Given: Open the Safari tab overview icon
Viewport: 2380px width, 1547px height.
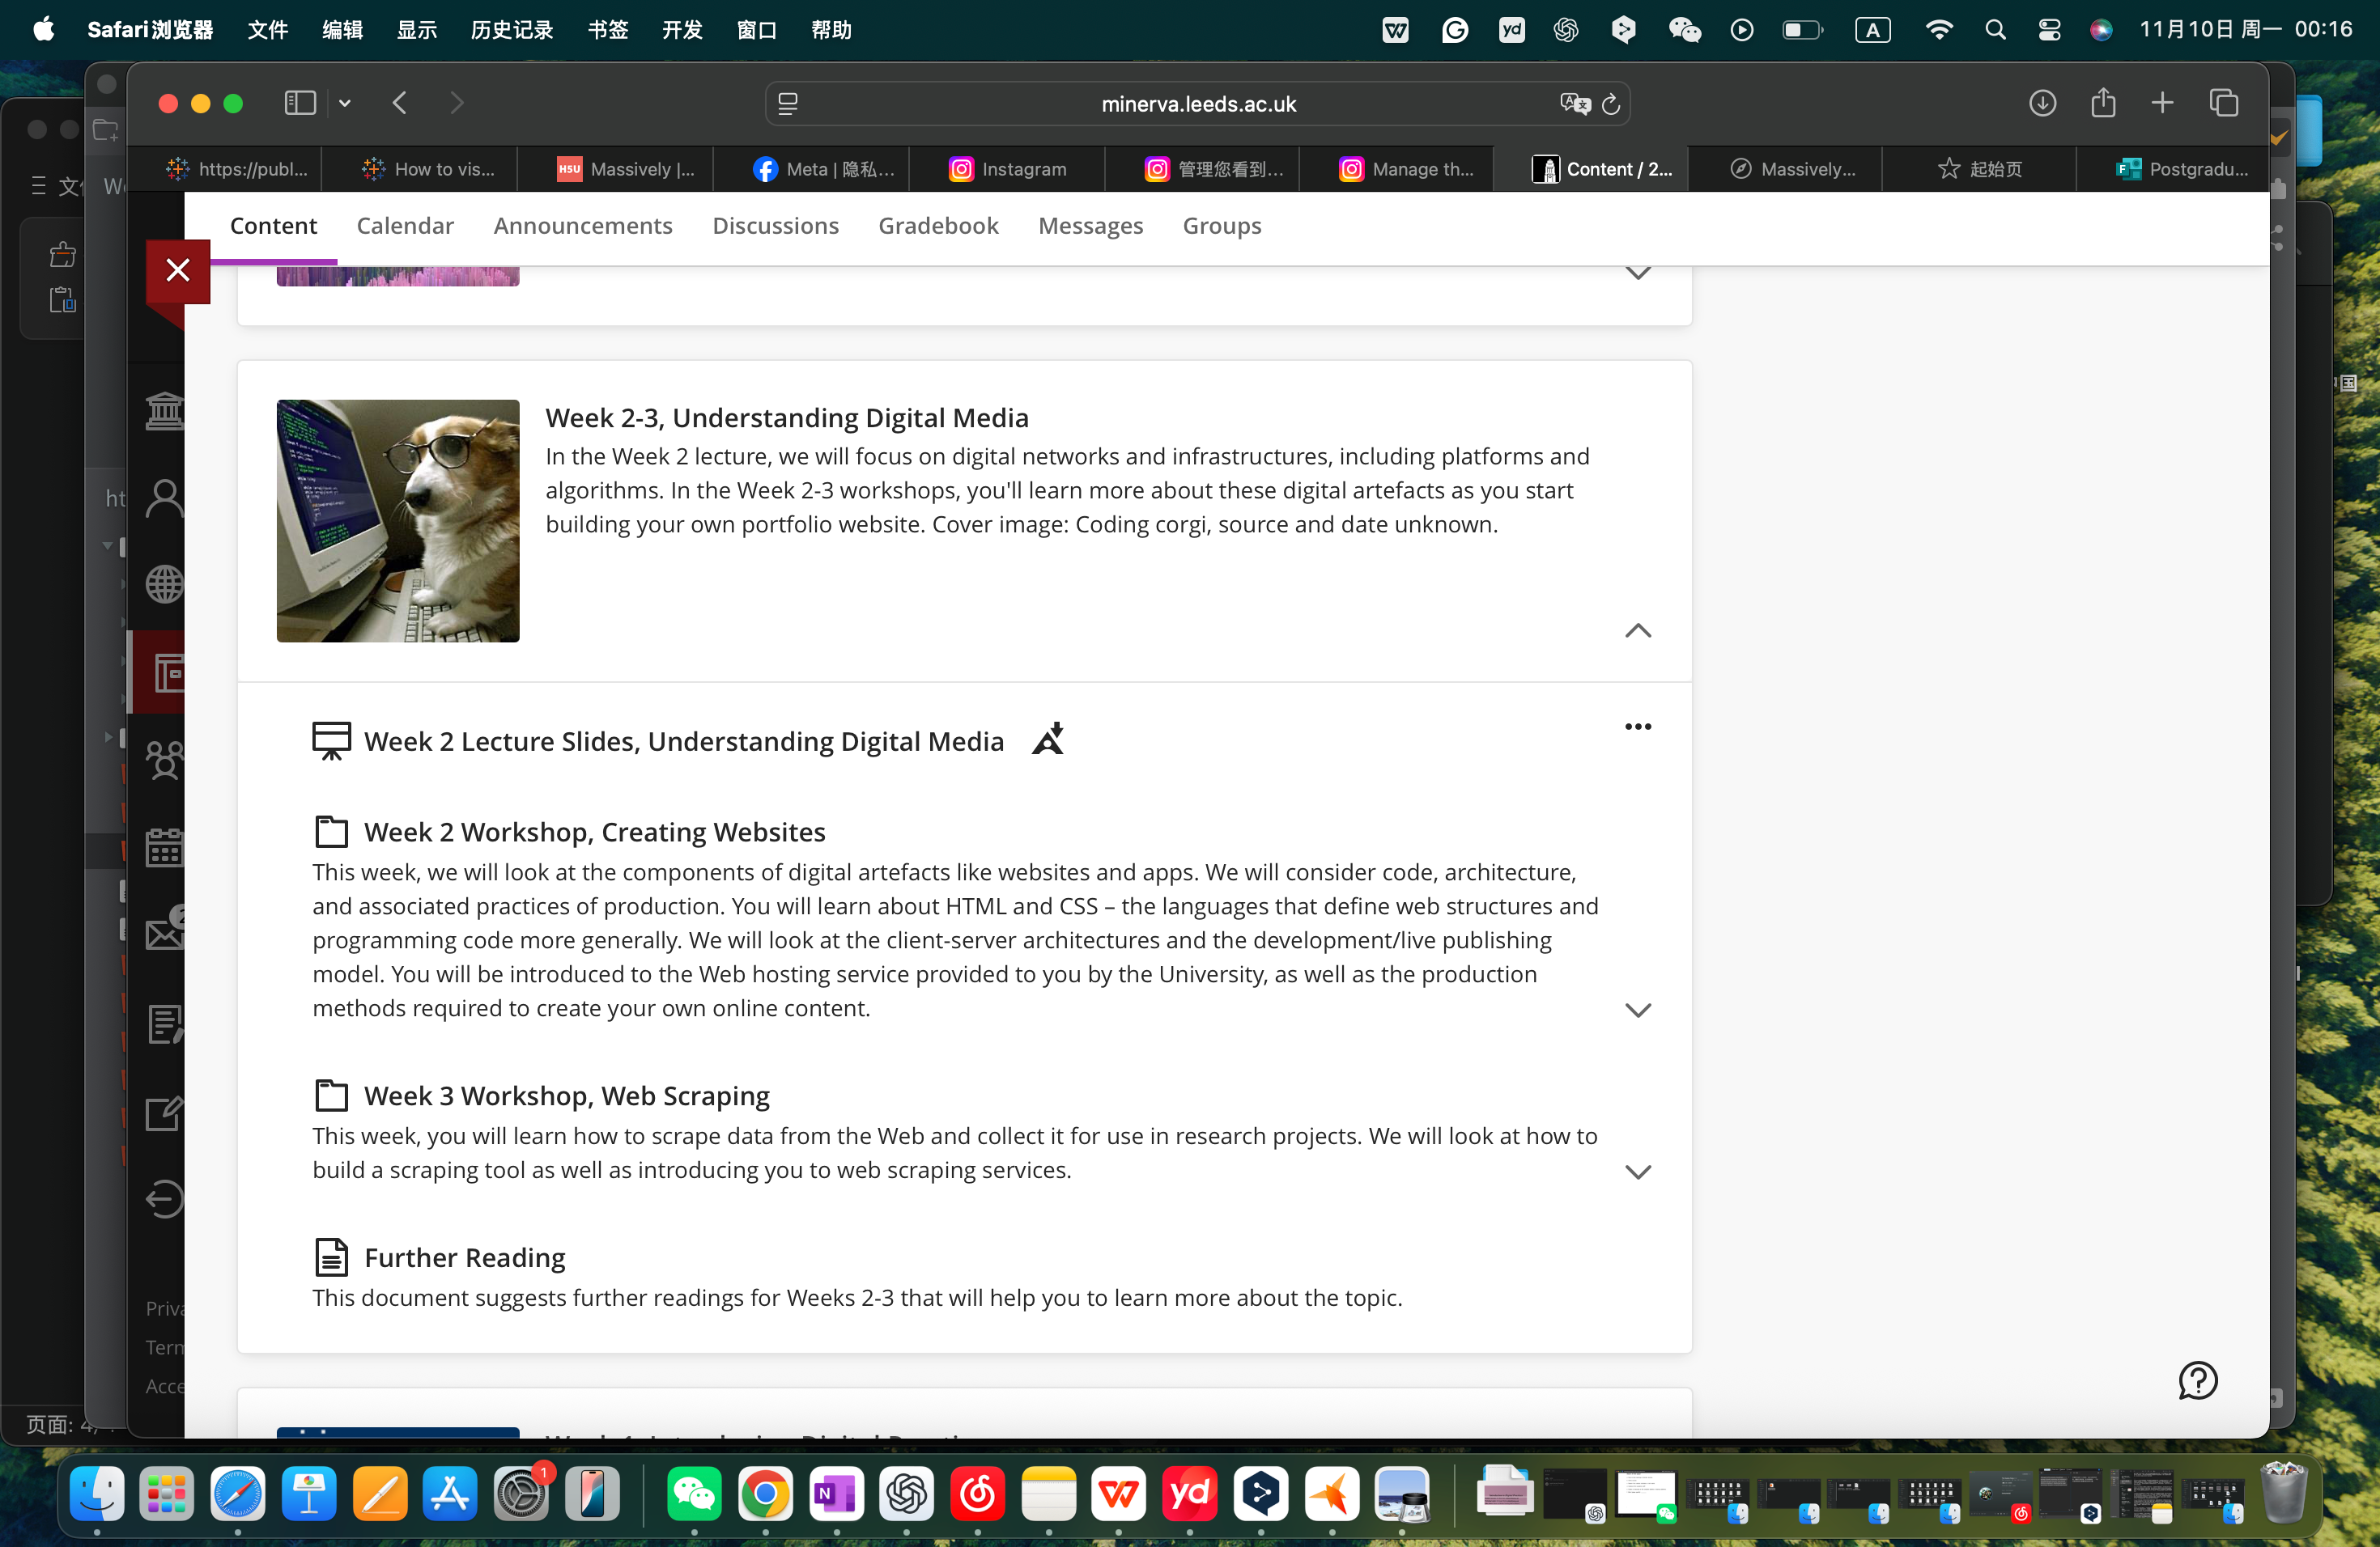Looking at the screenshot, I should pyautogui.click(x=2223, y=103).
